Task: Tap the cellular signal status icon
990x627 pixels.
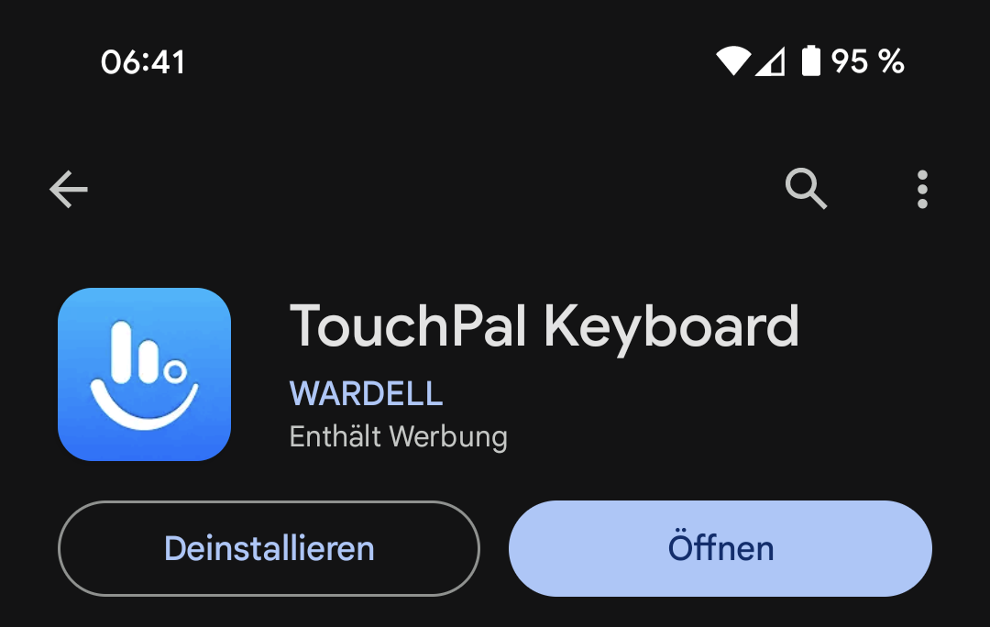Action: click(770, 61)
